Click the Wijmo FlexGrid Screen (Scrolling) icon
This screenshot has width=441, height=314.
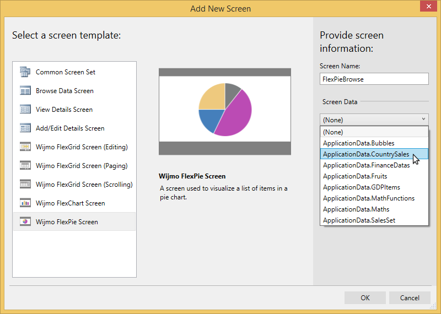coord(25,184)
